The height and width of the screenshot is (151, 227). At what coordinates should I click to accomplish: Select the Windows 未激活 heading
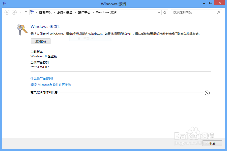point(46,26)
